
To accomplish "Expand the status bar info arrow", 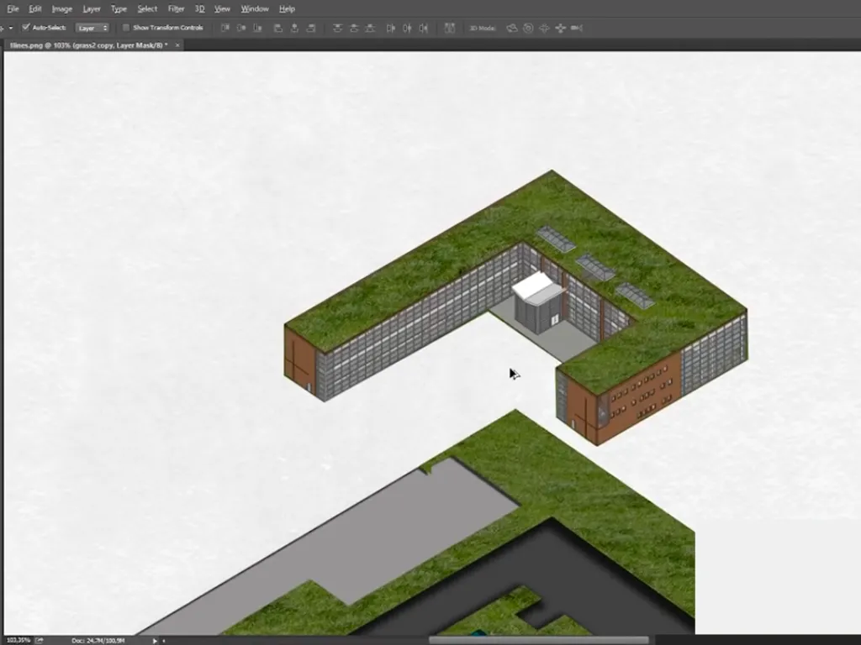I will [155, 640].
